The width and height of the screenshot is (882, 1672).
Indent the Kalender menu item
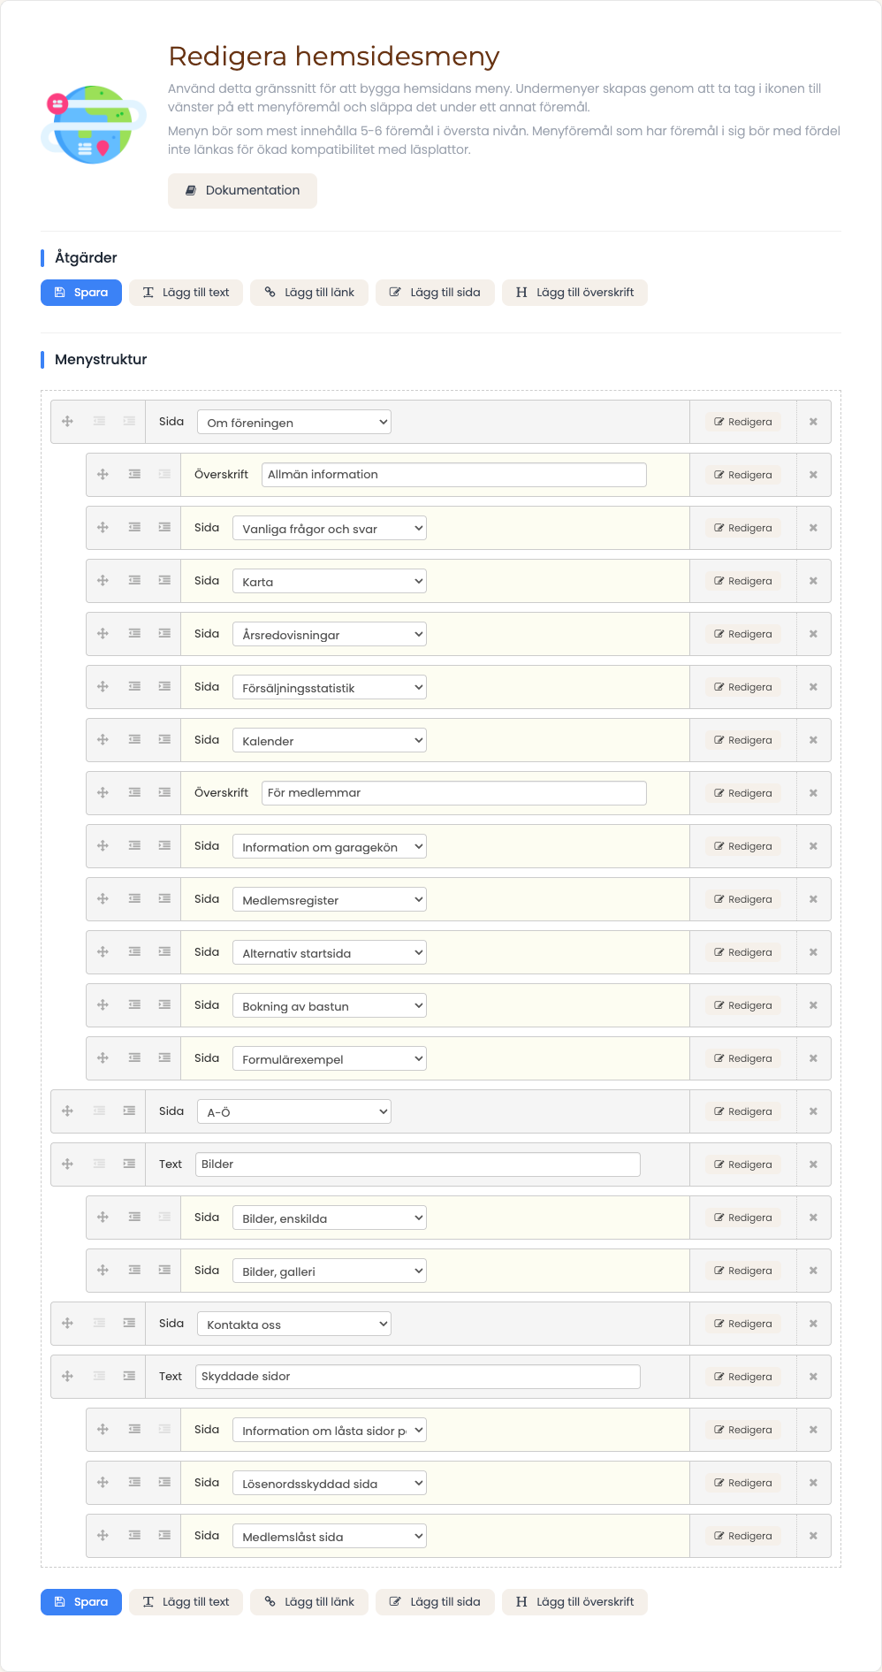coord(164,740)
